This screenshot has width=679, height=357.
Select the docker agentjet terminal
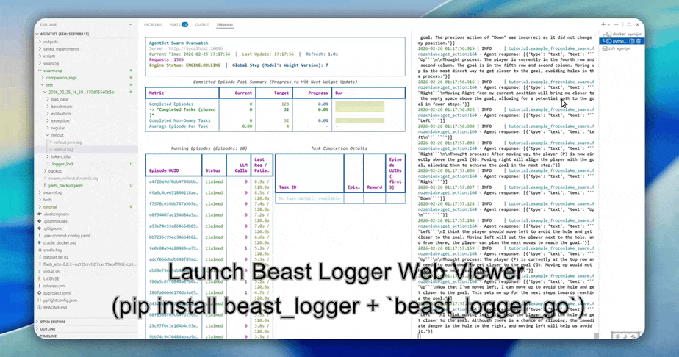[x=620, y=35]
